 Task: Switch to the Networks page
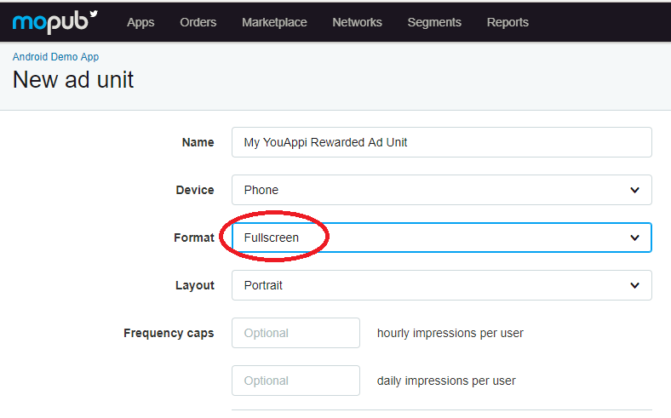pyautogui.click(x=357, y=22)
